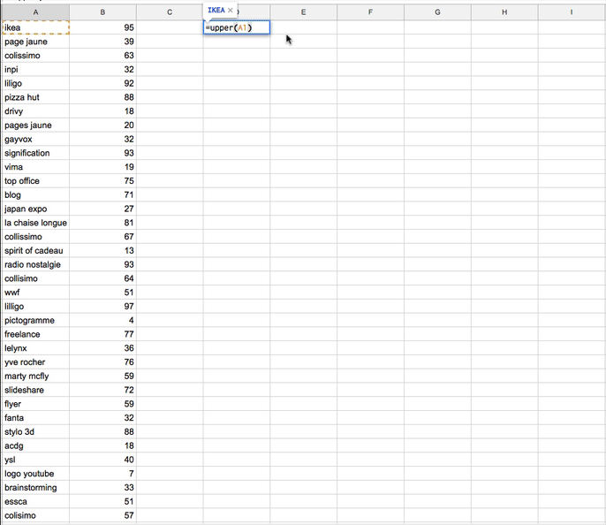
Task: Select the cell containing 'signification'
Action: (x=35, y=153)
